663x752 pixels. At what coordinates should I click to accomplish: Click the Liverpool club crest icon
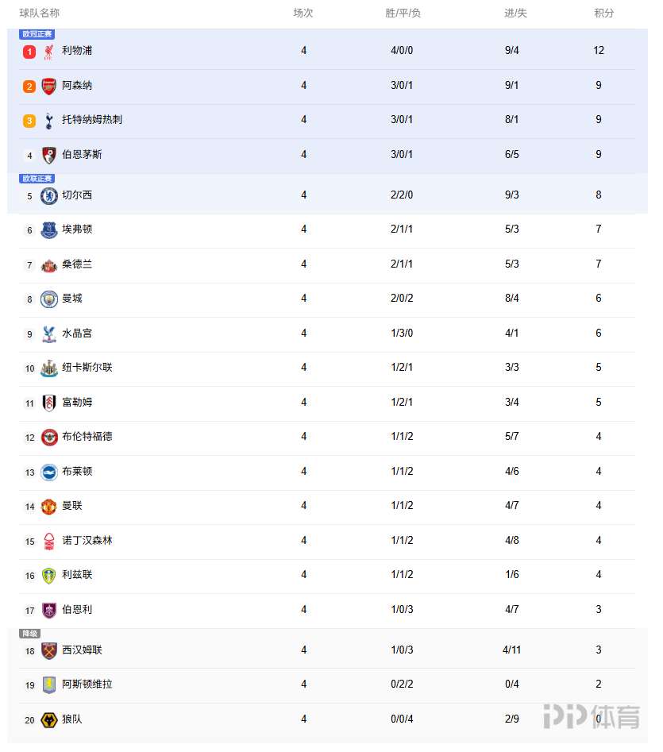point(49,52)
